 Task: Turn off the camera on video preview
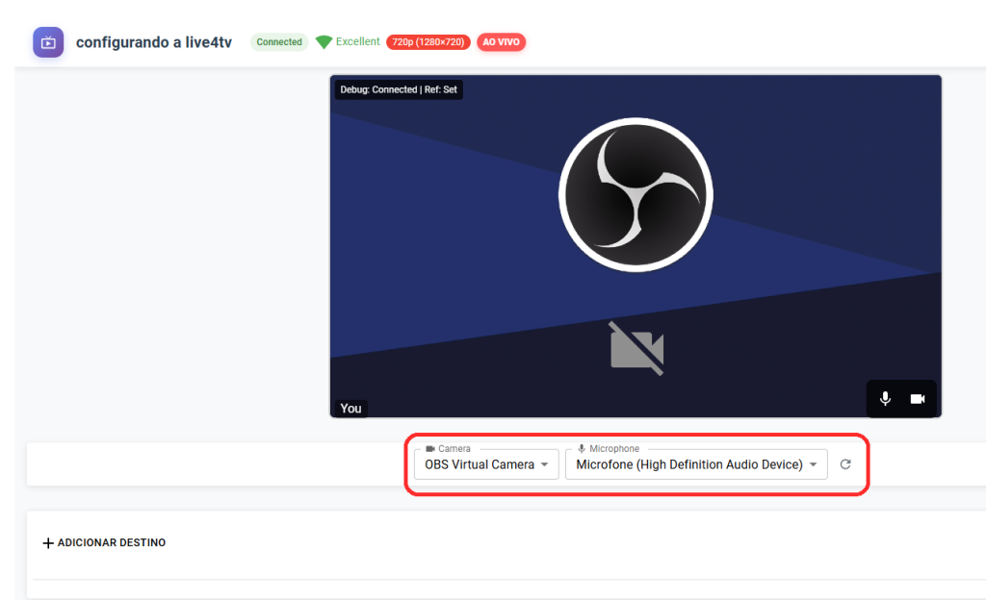click(918, 398)
